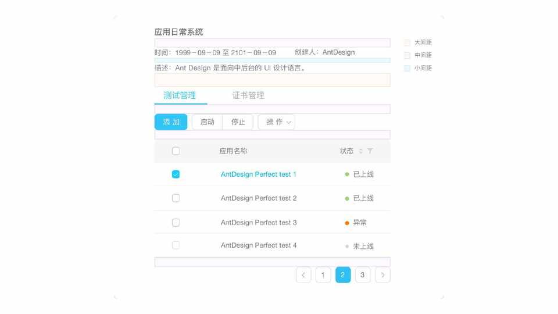
Task: Go to the previous page arrow
Action: (303, 275)
